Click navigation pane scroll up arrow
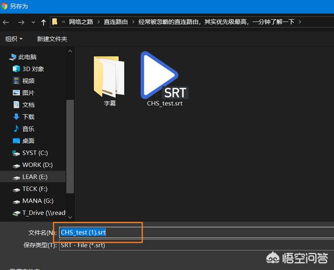The height and width of the screenshot is (270, 334). click(70, 51)
